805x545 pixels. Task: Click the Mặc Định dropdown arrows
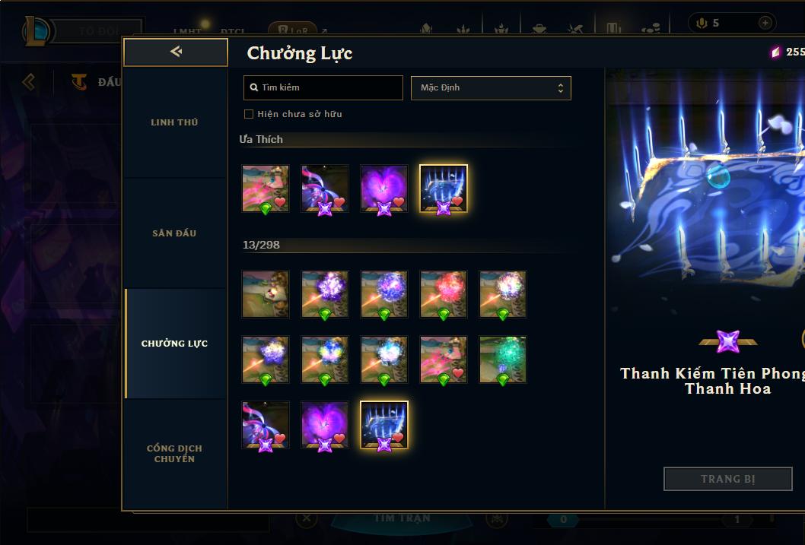[x=561, y=87]
